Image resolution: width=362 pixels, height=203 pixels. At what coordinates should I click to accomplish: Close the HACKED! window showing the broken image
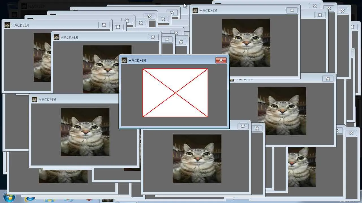[221, 60]
